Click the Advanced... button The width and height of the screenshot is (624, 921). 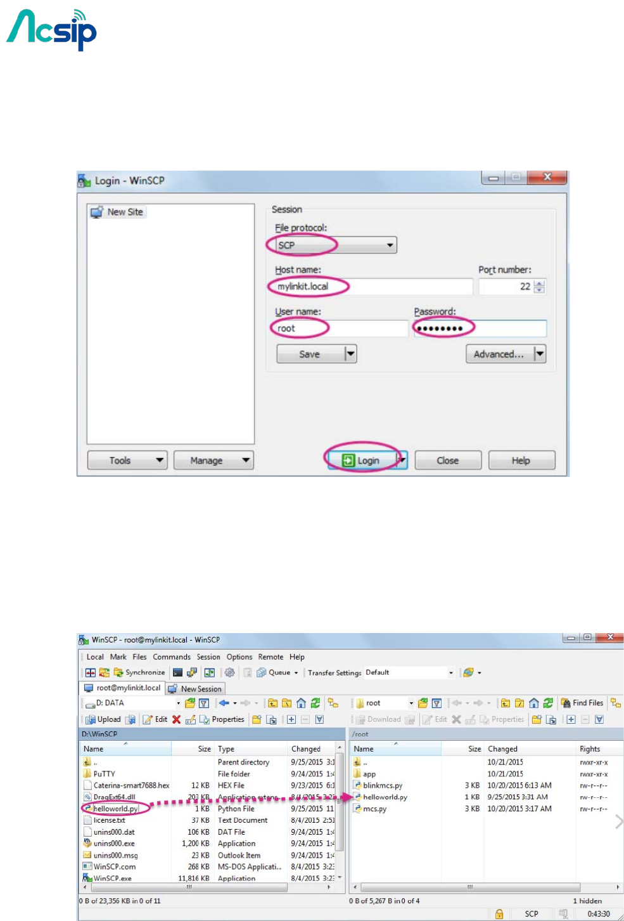pos(499,354)
